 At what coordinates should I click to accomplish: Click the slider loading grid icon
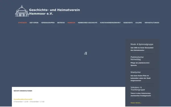pyautogui.click(x=85, y=53)
